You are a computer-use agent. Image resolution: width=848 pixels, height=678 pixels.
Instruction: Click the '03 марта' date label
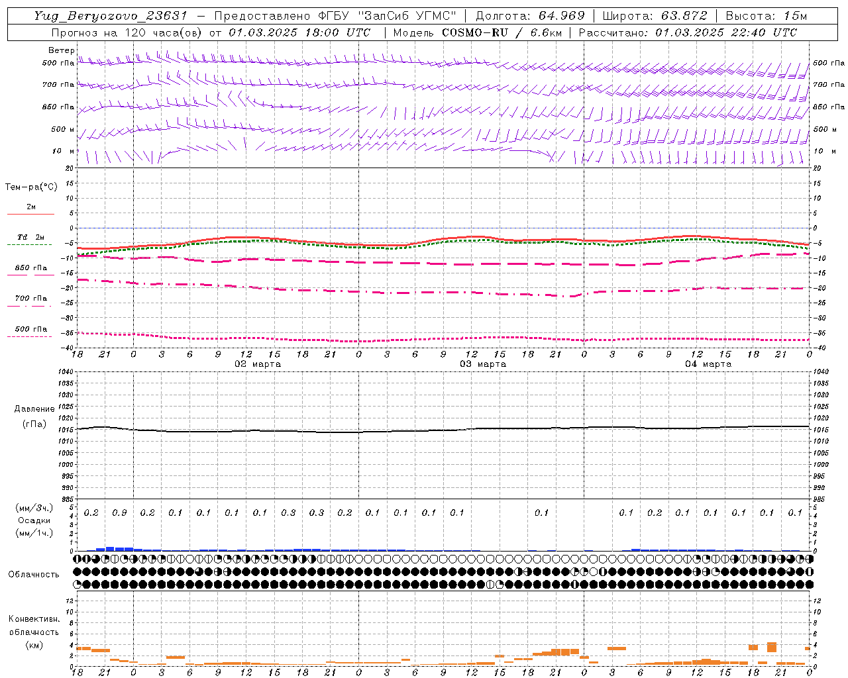click(x=483, y=364)
